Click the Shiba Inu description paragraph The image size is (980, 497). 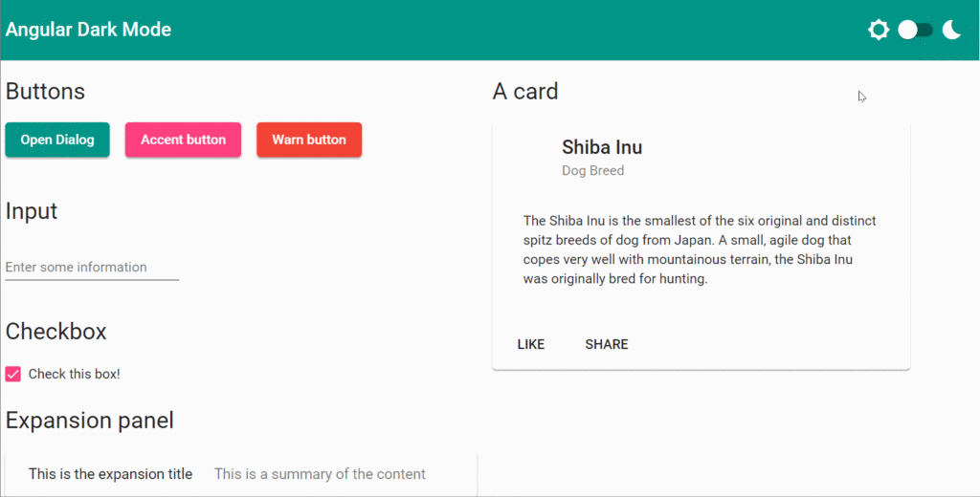point(700,249)
